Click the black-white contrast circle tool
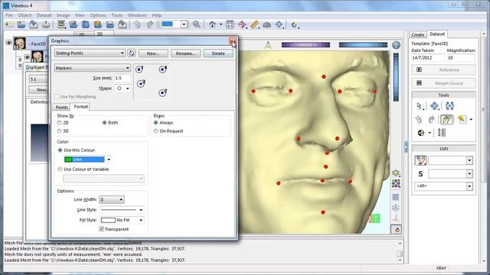This screenshot has height=275, width=490. 421,133
